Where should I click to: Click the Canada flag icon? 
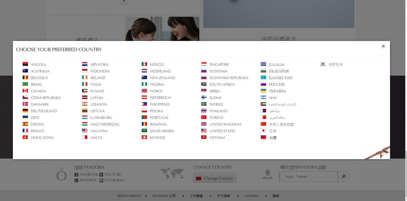coord(25,91)
